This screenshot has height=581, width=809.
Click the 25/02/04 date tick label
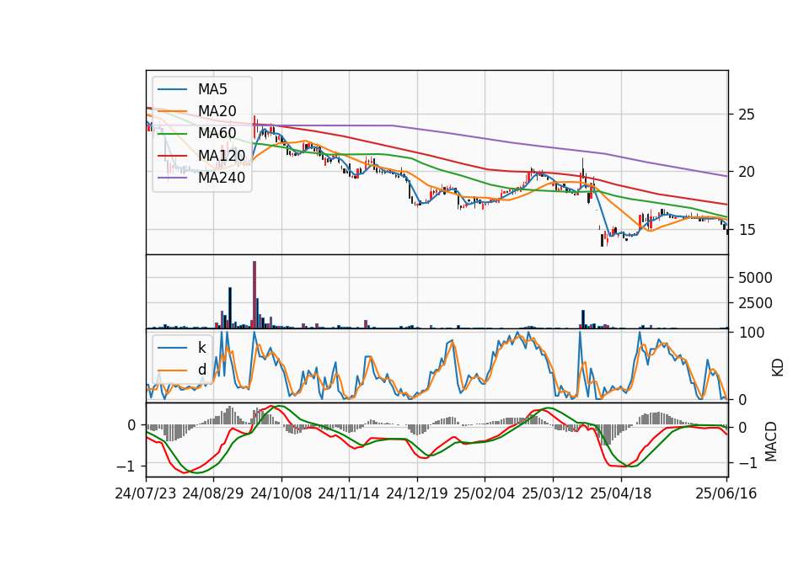coord(485,493)
